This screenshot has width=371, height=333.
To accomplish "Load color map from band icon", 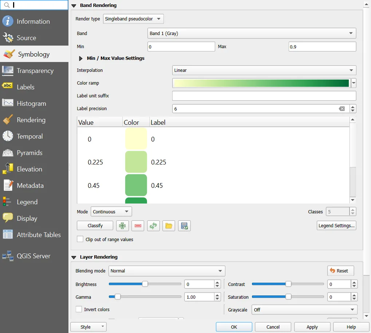I will tap(153, 226).
